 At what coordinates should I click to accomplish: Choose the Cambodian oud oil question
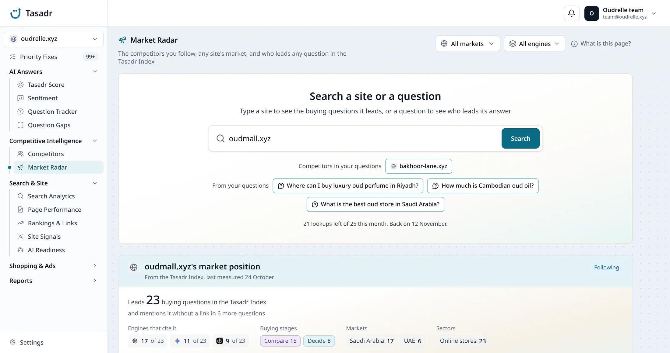pos(482,186)
